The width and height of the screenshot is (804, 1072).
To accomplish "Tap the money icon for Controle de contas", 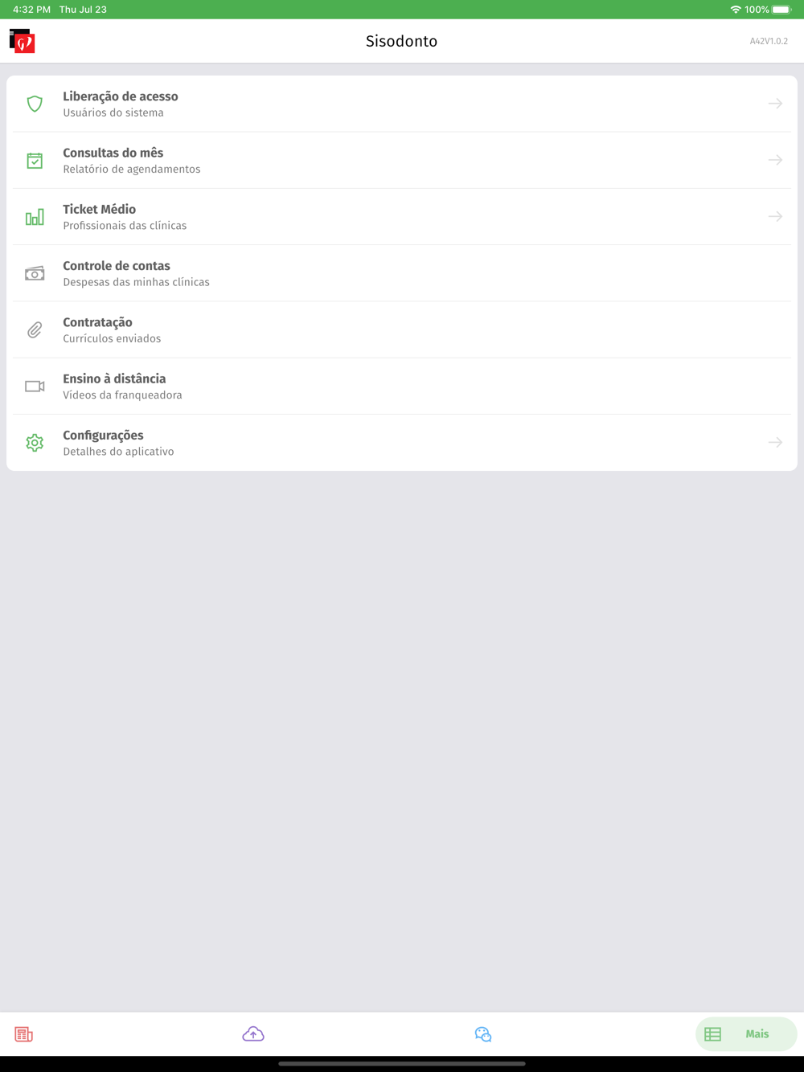I will point(35,273).
